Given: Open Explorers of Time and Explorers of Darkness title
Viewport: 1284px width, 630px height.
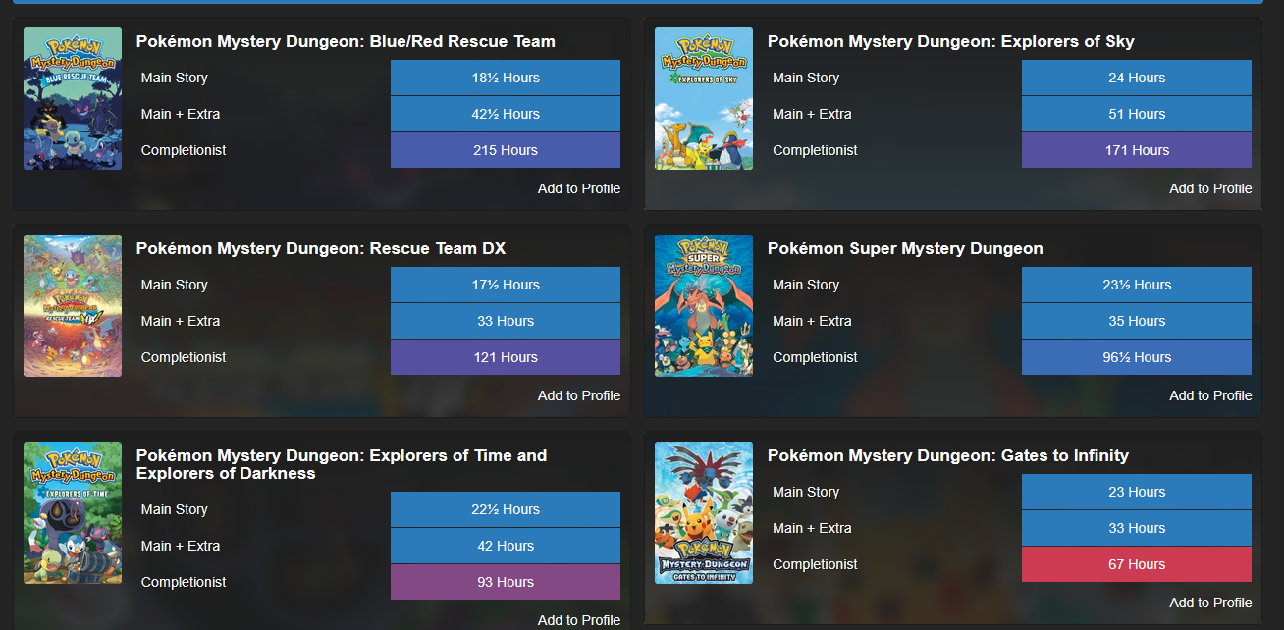Looking at the screenshot, I should tap(342, 464).
